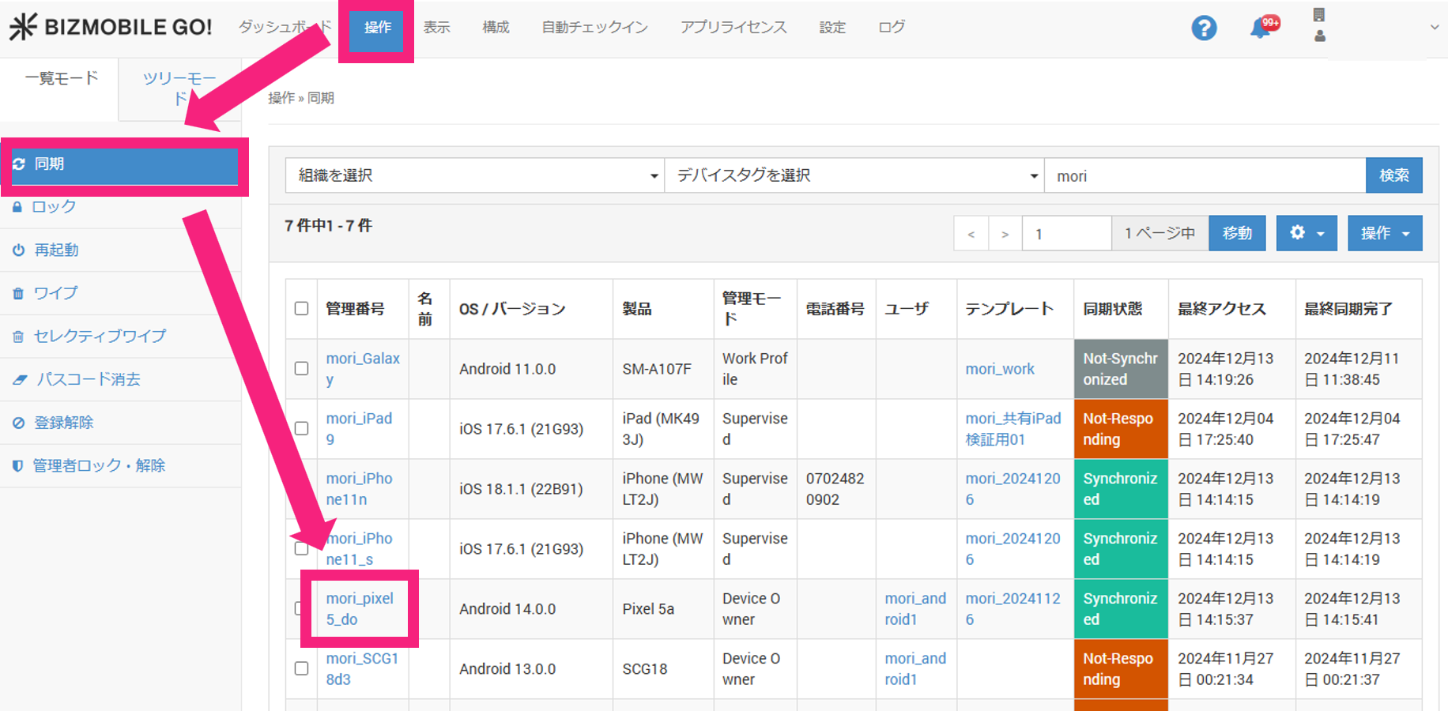Screen dimensions: 1448x711
Task: Click the blue search button
Action: [x=1393, y=175]
